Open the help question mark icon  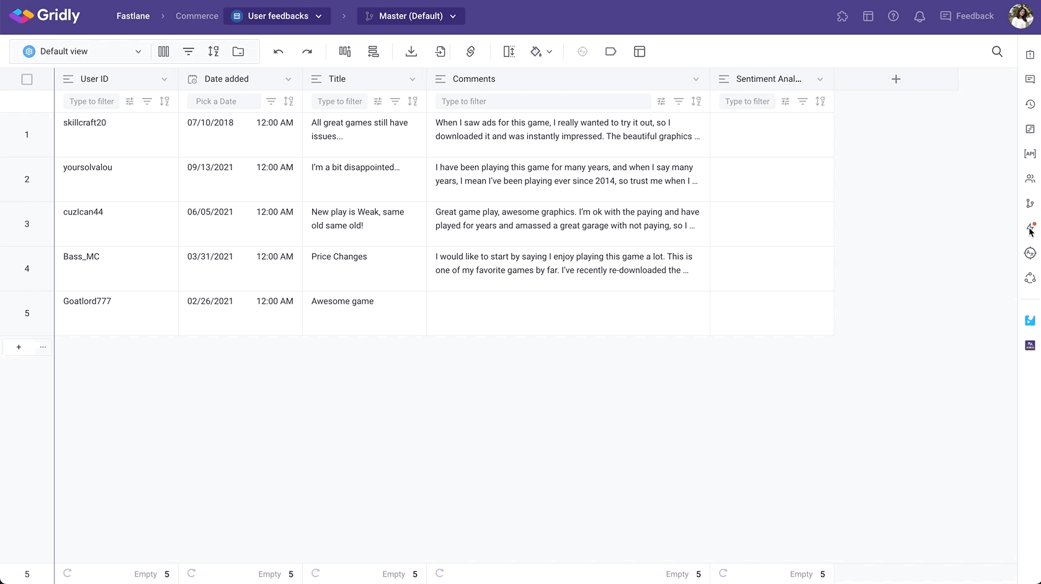pyautogui.click(x=893, y=16)
